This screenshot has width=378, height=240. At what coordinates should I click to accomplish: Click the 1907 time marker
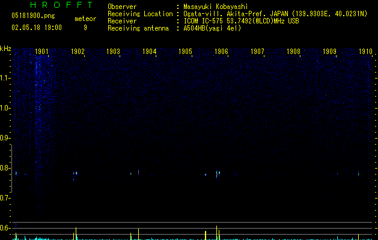pos(257,52)
